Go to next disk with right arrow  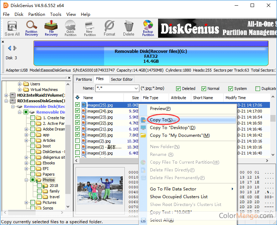tap(15, 48)
